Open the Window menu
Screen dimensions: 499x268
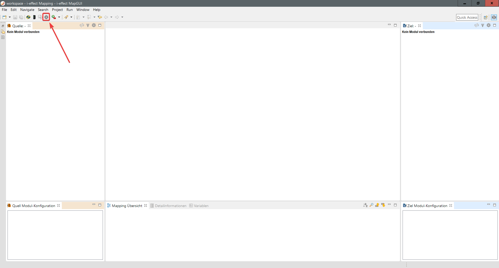point(83,10)
